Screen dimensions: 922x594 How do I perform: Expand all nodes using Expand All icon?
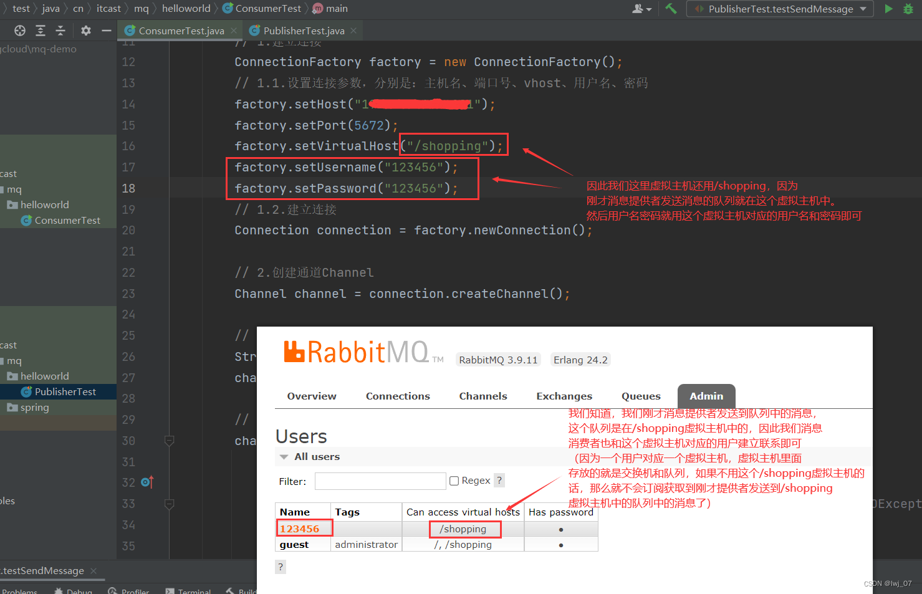40,30
